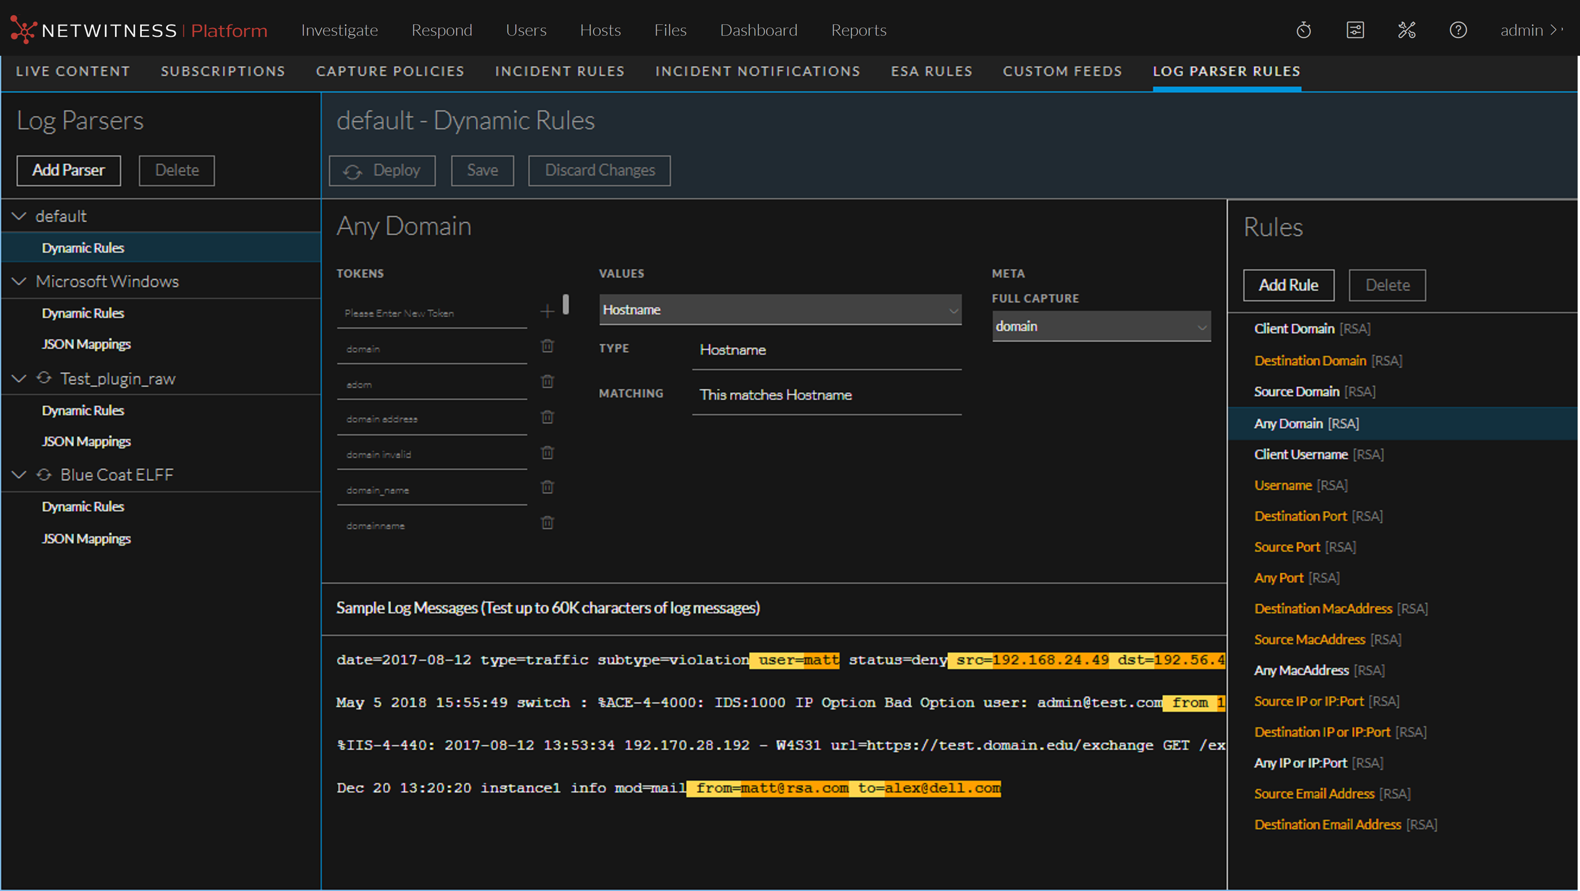This screenshot has height=891, width=1580.
Task: Open help via the question mark icon
Action: click(1458, 30)
